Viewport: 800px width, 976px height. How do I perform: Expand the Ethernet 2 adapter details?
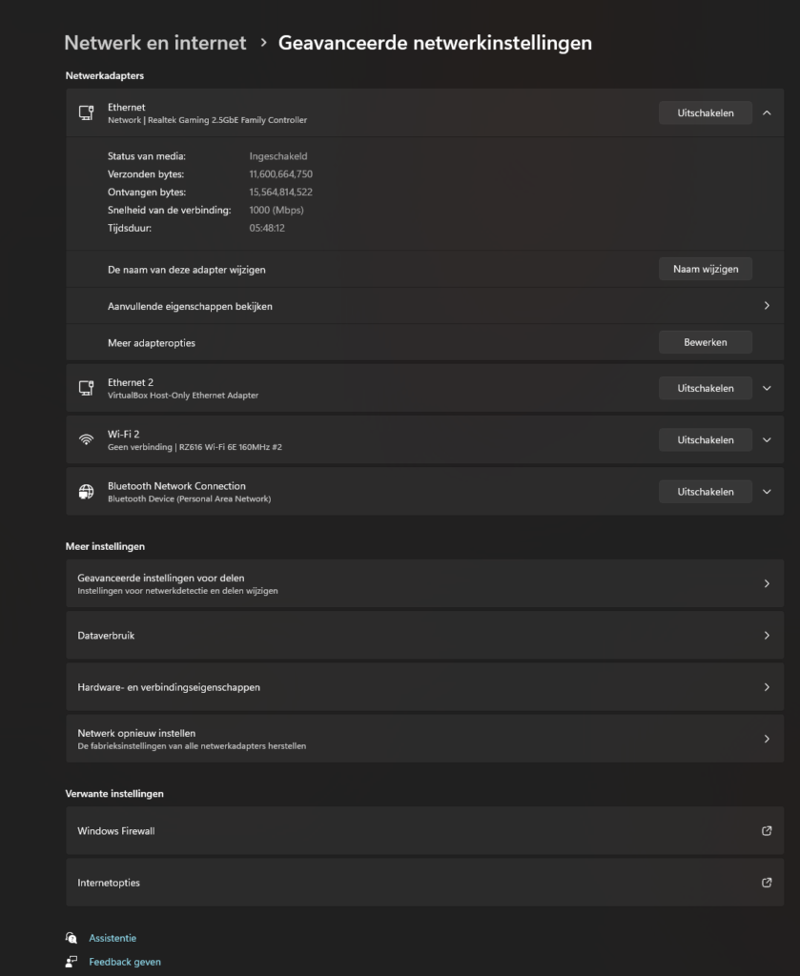click(767, 388)
